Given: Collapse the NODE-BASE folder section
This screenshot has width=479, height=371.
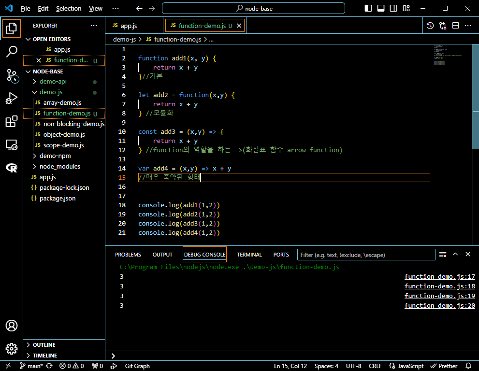Looking at the screenshot, I should (x=64, y=71).
